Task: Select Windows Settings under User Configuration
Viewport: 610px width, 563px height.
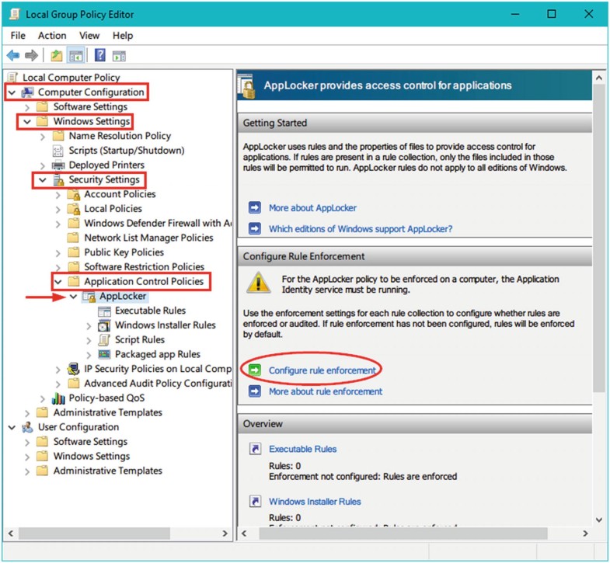Action: click(92, 457)
